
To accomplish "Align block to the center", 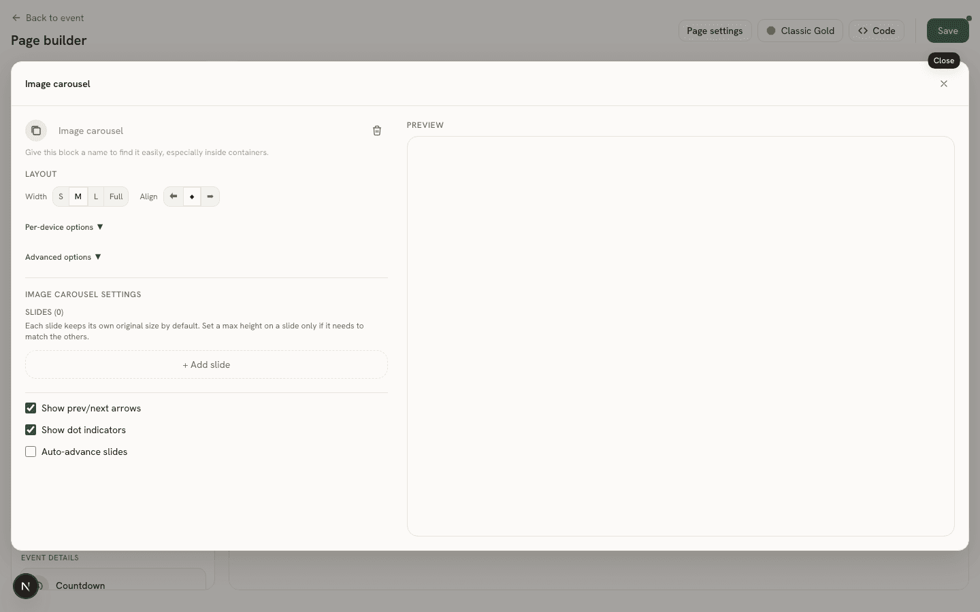I will pyautogui.click(x=192, y=197).
